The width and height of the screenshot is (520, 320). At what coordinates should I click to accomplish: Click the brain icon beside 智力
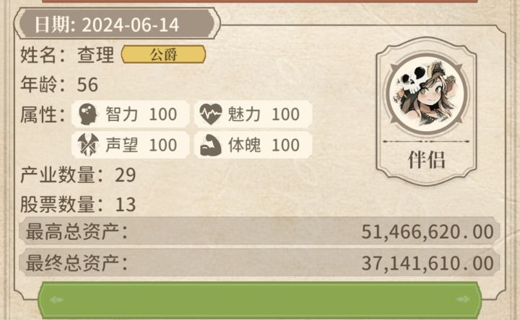pos(88,114)
